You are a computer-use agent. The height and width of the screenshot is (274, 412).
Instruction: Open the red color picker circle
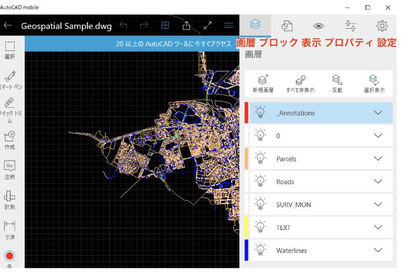click(10, 256)
